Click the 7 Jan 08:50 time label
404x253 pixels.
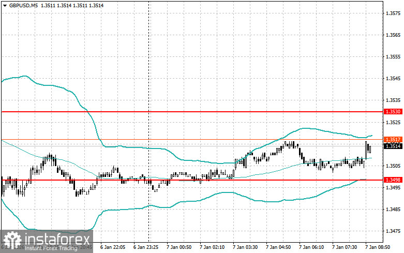click(378, 247)
